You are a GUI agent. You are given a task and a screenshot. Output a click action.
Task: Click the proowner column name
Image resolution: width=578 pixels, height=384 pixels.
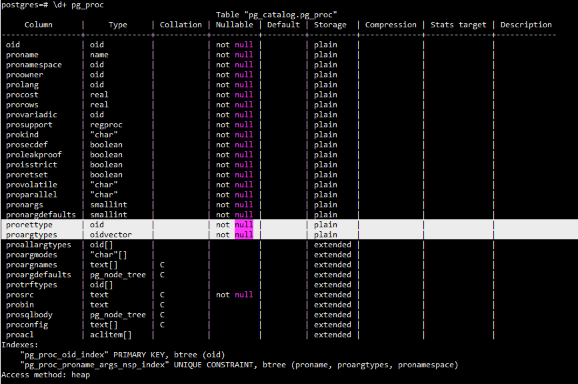tap(25, 75)
